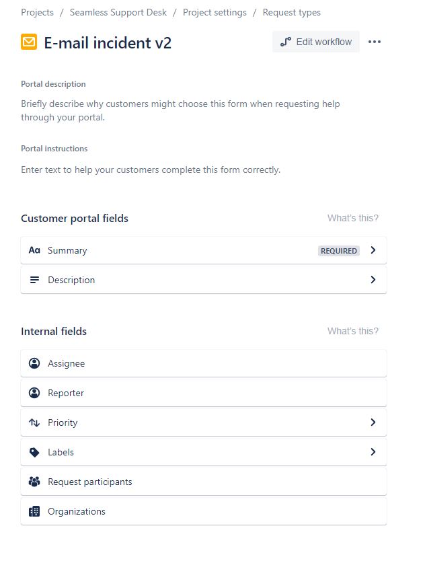Image resolution: width=425 pixels, height=561 pixels.
Task: Click the Description field alignment icon
Action: pos(34,280)
